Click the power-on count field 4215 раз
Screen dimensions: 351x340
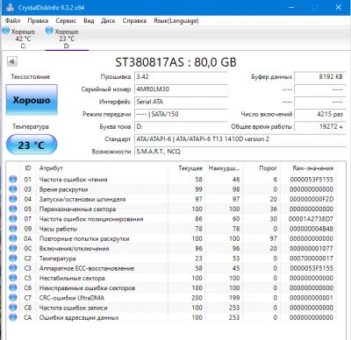pyautogui.click(x=319, y=114)
